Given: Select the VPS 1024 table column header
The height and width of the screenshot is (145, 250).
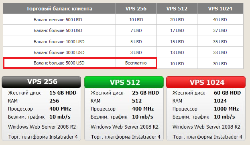Looking at the screenshot, I should [220, 8].
